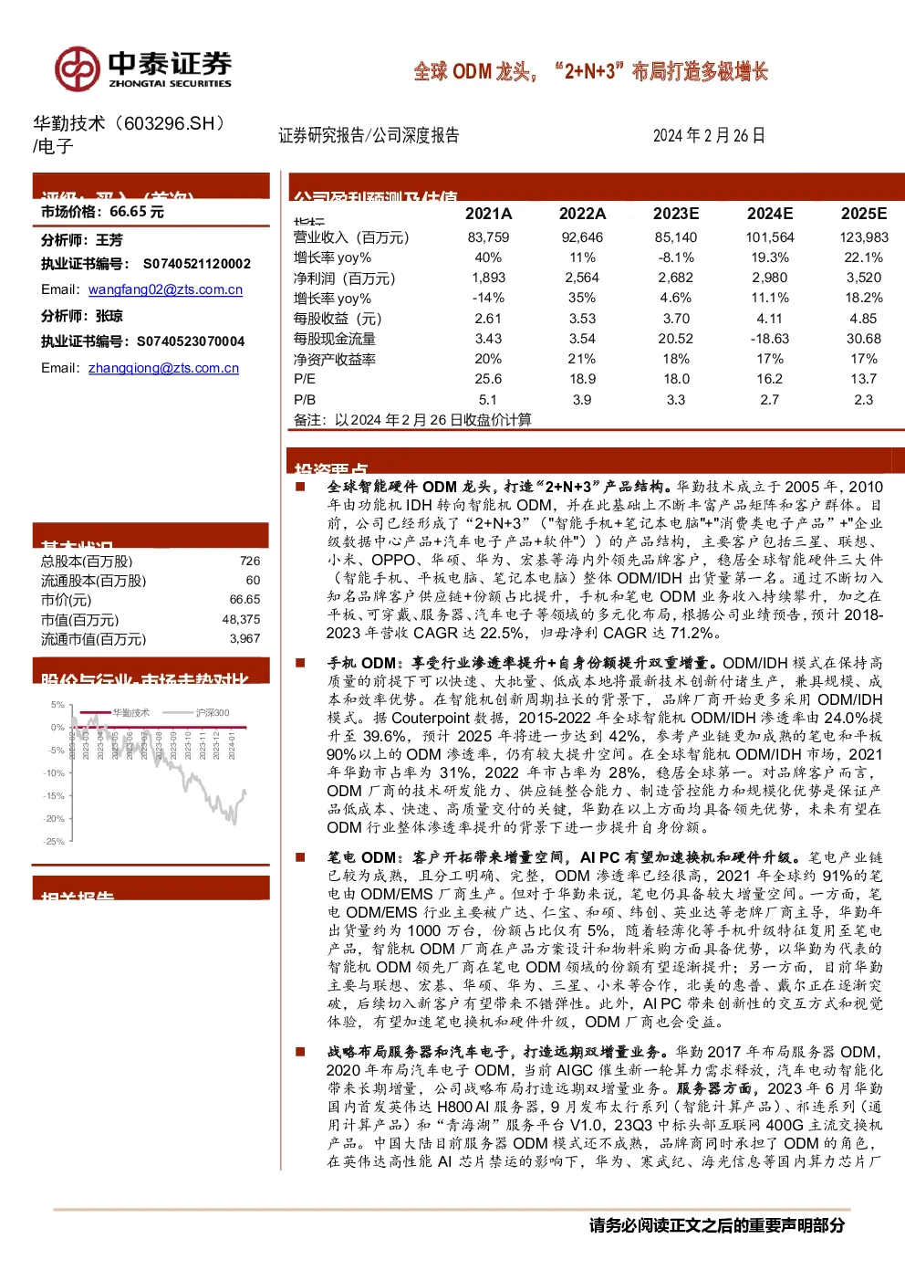Open the wangfang02@zts.com.cn email link
Image resolution: width=905 pixels, height=1281 pixels.
165,289
